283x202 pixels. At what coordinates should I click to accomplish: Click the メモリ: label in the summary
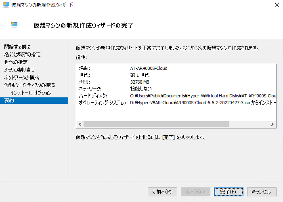coord(84,82)
